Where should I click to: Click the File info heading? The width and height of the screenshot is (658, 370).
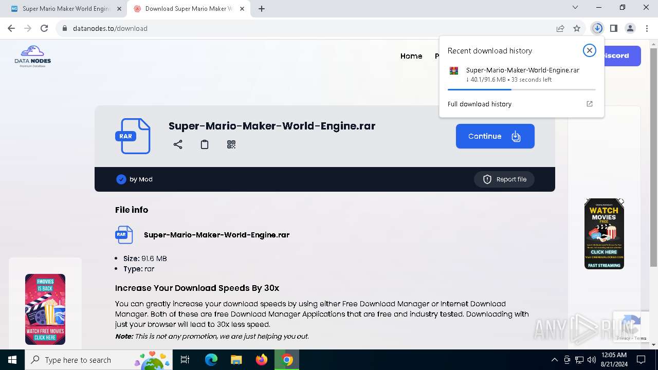tap(132, 210)
